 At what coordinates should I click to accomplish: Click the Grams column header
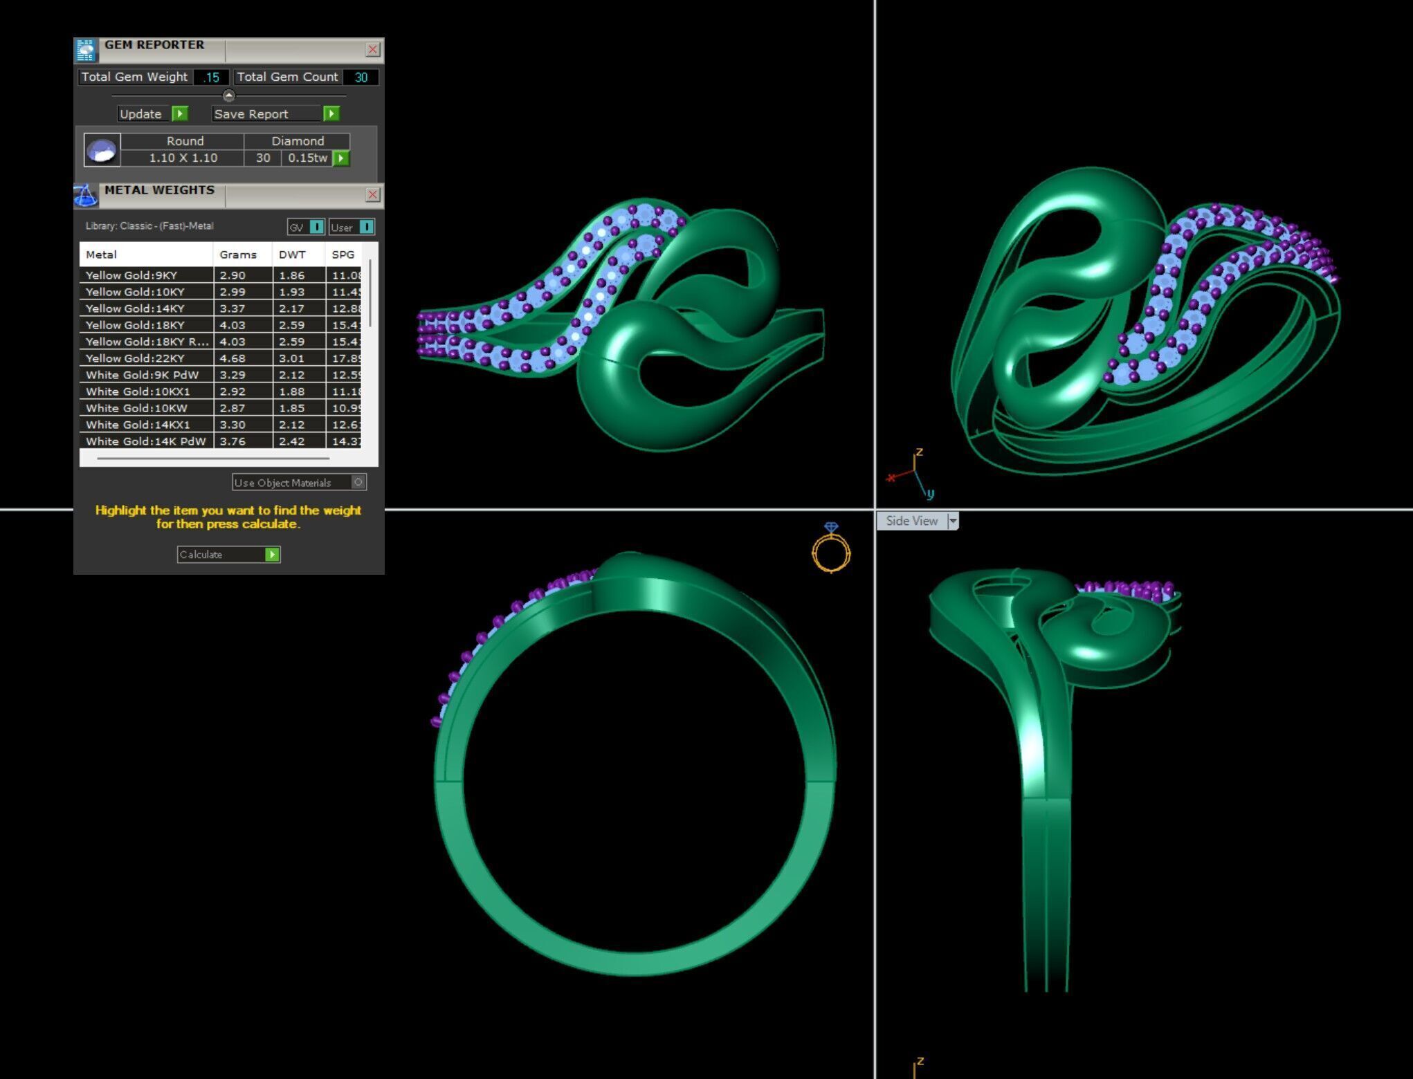(243, 254)
